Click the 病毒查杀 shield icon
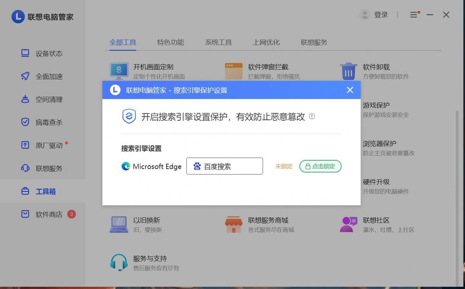Screen dimensions: 465x289 pyautogui.click(x=25, y=122)
